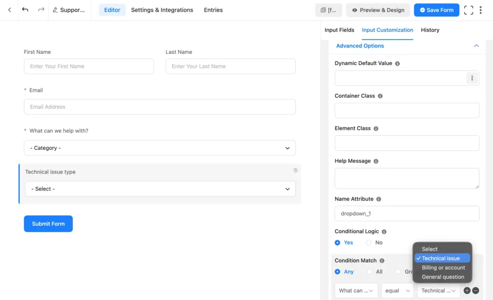The width and height of the screenshot is (493, 300).
Task: Choose 'Select' in the options list
Action: [442, 249]
